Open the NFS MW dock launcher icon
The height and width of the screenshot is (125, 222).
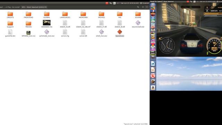[x=153, y=53]
